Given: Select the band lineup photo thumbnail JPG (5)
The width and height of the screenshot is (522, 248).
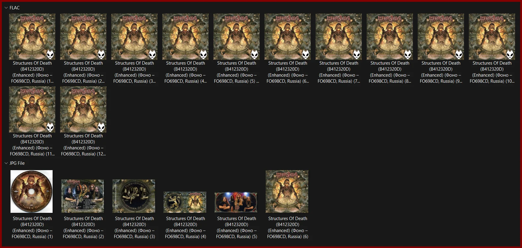Looking at the screenshot, I should pos(236,202).
